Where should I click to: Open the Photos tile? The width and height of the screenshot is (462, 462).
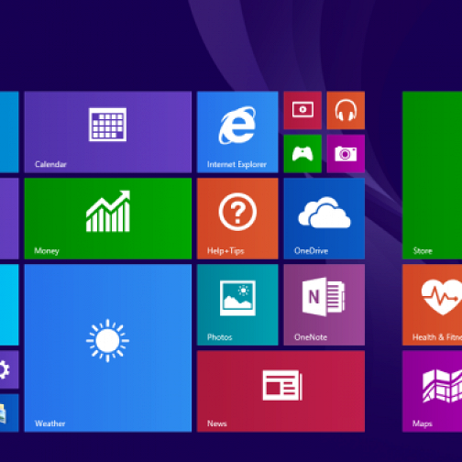click(237, 305)
